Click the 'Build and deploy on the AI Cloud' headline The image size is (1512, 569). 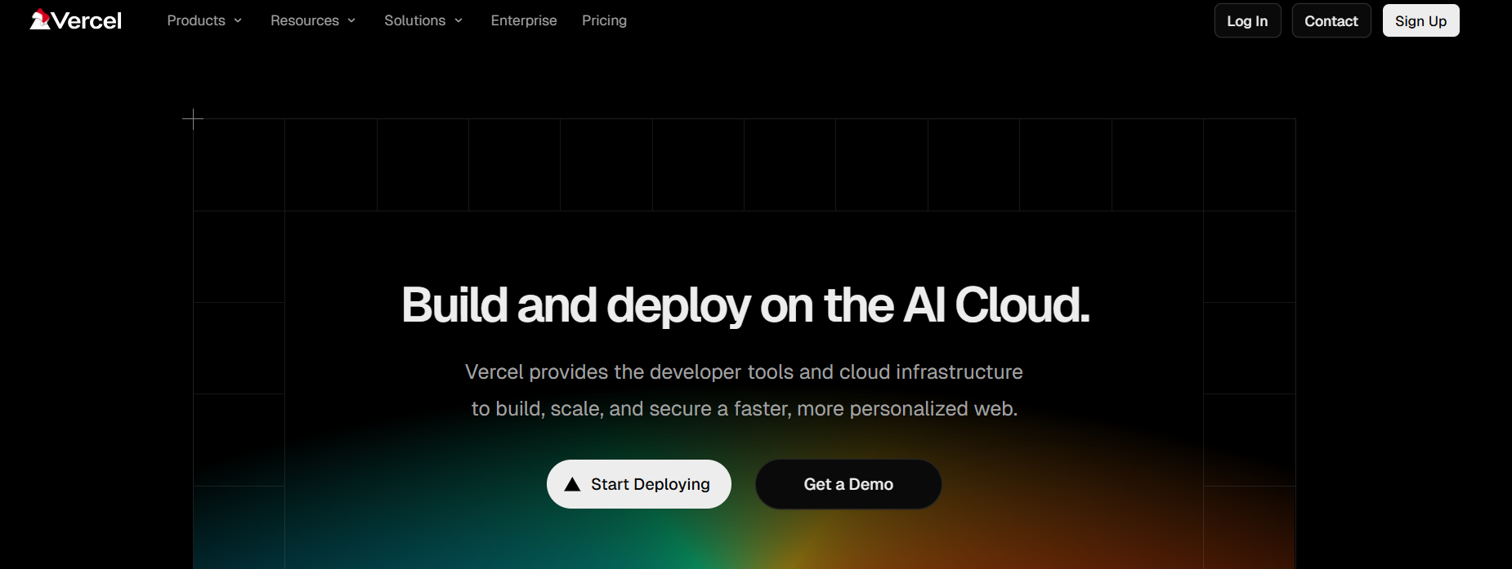[745, 305]
